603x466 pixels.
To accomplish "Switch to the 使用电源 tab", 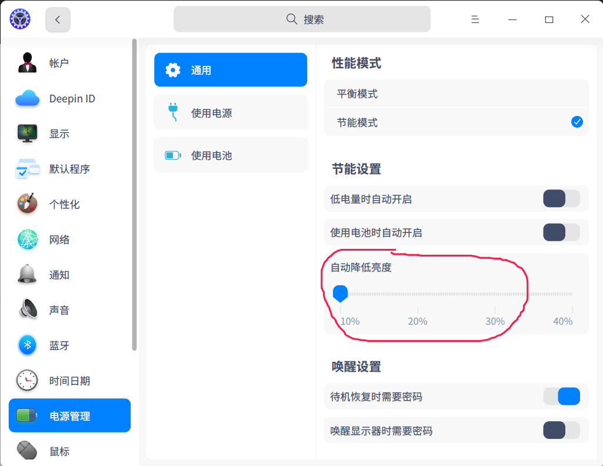I will pos(231,112).
